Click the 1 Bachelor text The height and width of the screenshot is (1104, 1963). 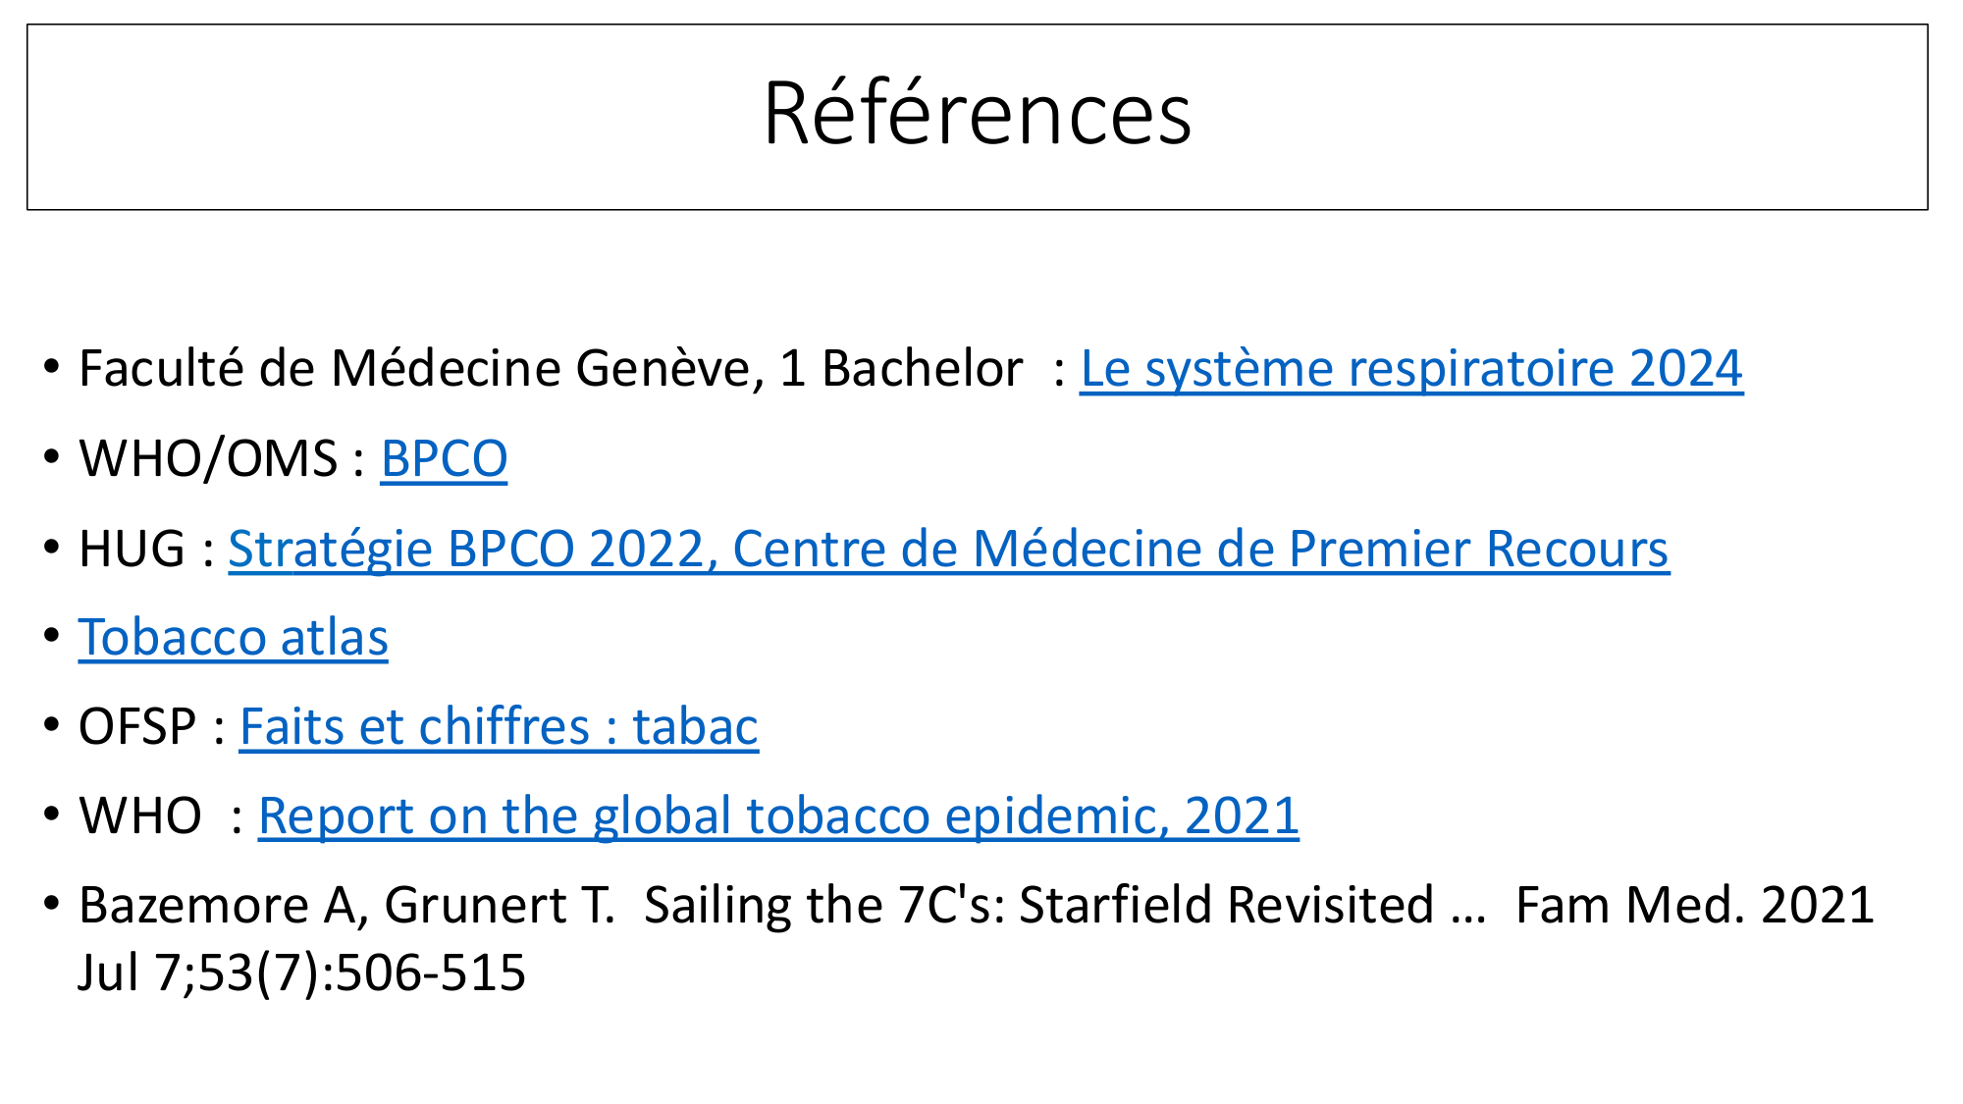(x=901, y=370)
